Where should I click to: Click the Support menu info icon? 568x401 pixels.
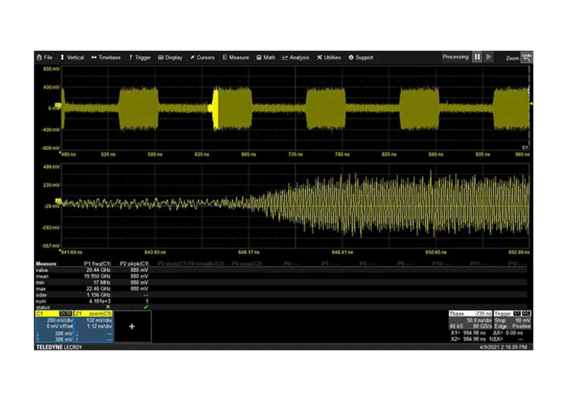tap(351, 58)
